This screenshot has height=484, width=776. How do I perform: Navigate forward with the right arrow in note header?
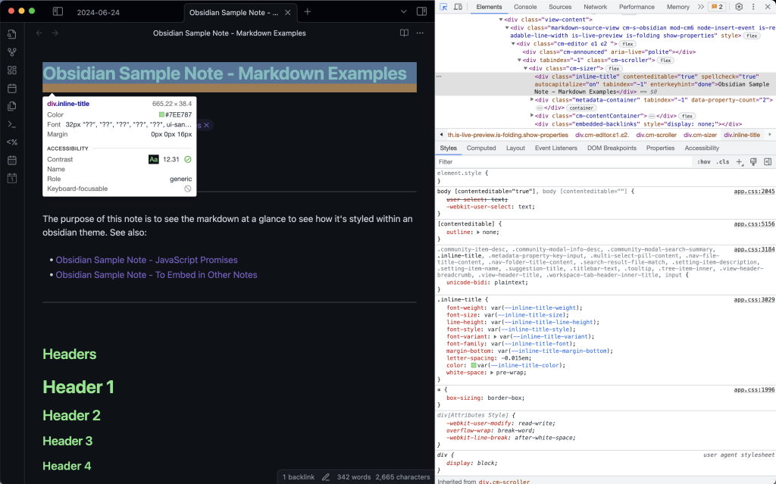[x=55, y=33]
